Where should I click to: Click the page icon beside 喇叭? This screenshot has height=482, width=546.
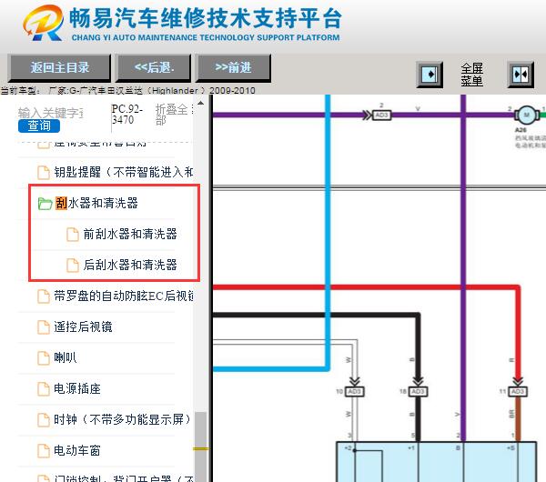pos(44,358)
